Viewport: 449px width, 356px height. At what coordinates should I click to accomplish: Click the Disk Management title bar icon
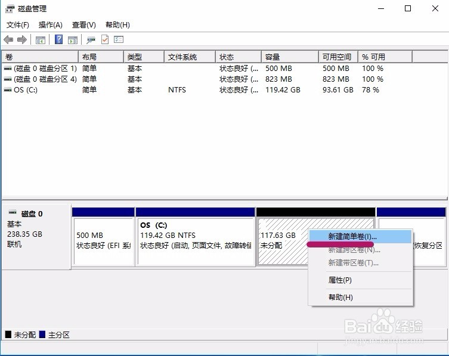click(x=10, y=8)
